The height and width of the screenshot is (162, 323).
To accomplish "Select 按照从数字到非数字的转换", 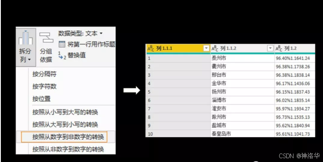I will (x=64, y=137).
